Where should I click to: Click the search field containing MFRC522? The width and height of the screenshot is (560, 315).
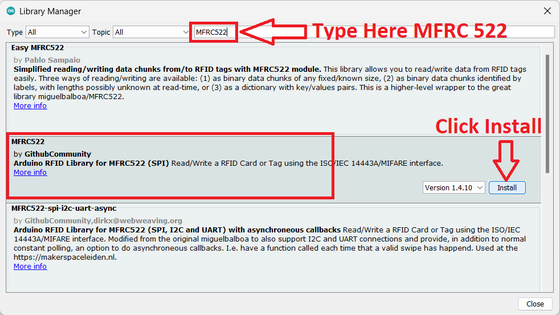pyautogui.click(x=214, y=32)
